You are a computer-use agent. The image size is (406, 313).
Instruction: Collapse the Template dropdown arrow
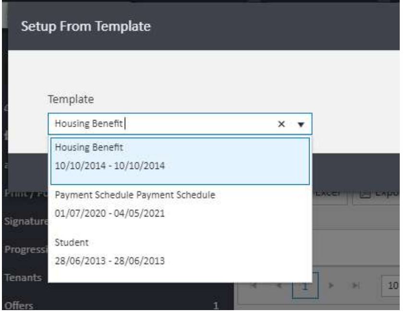(301, 124)
